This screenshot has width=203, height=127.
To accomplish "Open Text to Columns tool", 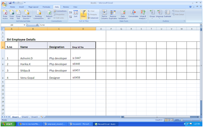I will pos(104,15).
